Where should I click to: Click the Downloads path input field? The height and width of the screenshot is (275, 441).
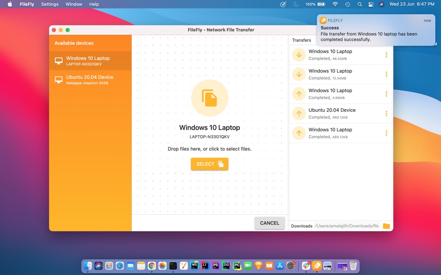(x=347, y=226)
